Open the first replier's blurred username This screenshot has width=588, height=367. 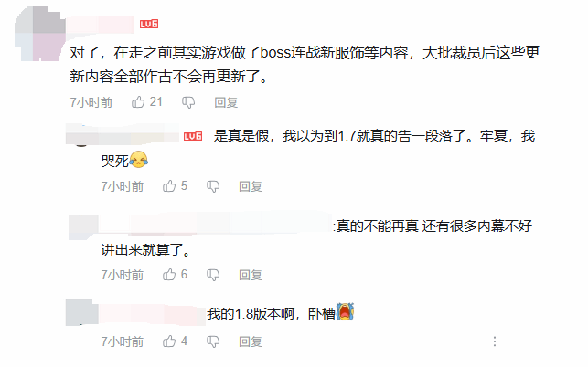click(x=123, y=134)
